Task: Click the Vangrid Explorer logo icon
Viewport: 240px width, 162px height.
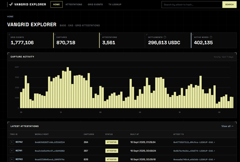Action: [11, 4]
